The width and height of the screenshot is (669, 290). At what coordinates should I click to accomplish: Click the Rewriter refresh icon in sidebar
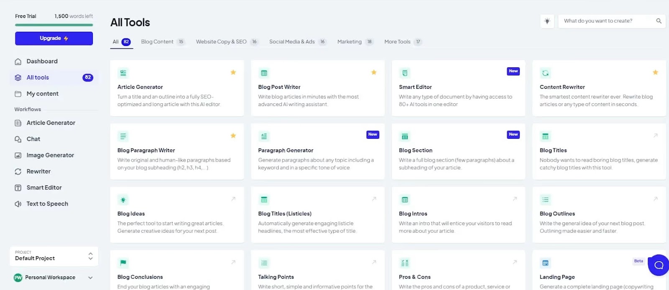[18, 172]
